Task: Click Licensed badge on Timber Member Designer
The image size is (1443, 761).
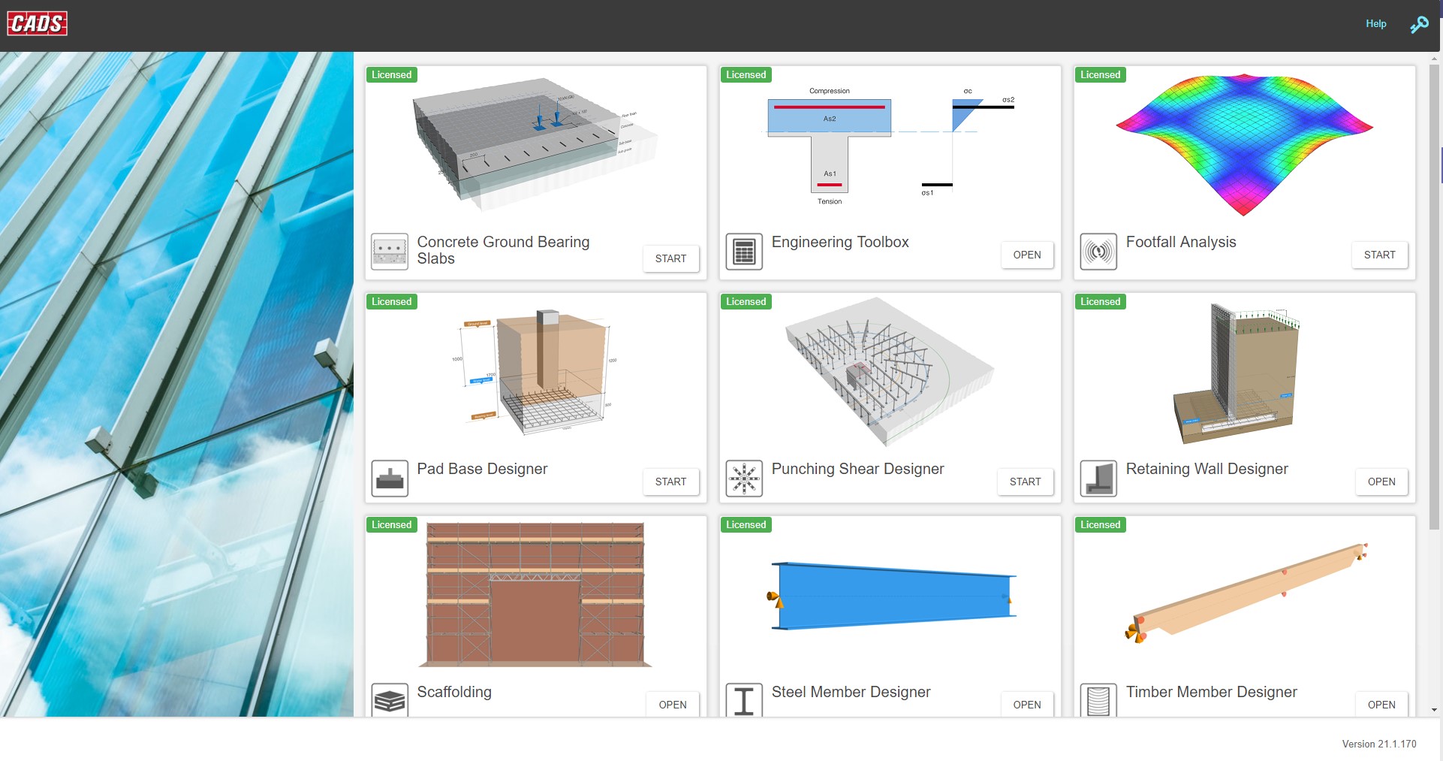Action: pyautogui.click(x=1101, y=524)
